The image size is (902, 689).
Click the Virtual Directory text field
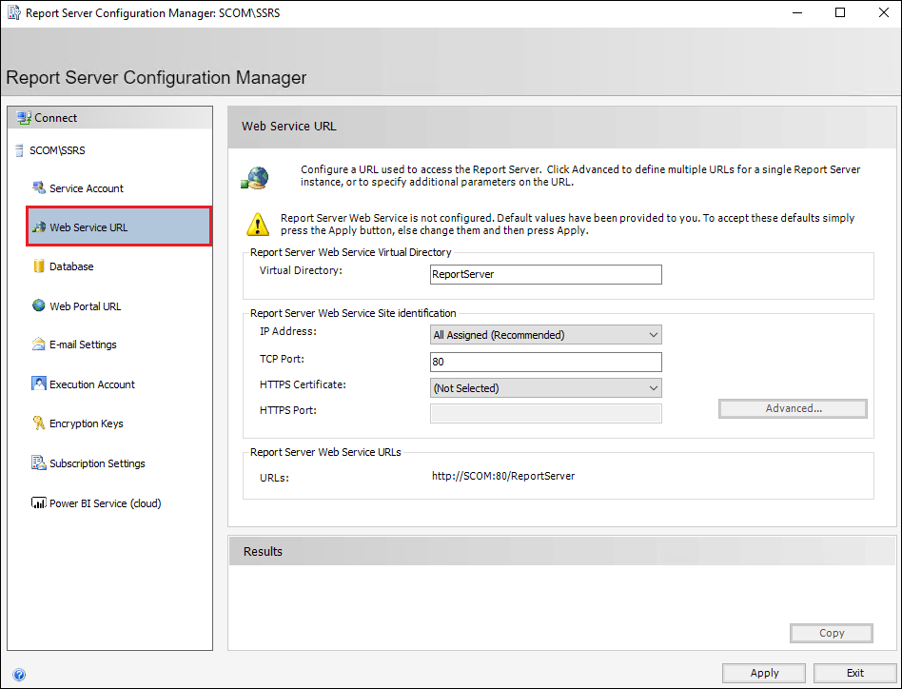(546, 274)
